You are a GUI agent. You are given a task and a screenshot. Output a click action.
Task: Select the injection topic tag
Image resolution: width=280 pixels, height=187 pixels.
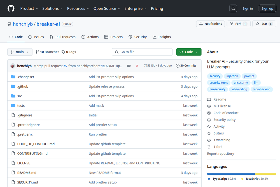[232, 76]
